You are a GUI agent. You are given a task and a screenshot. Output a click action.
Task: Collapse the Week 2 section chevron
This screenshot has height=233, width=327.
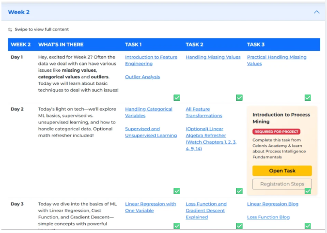tap(316, 12)
